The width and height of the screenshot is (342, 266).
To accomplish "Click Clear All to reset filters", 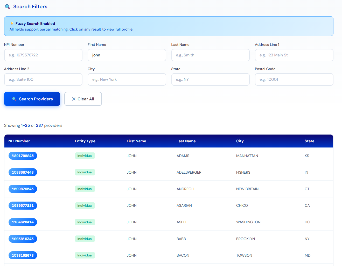I will (x=83, y=99).
